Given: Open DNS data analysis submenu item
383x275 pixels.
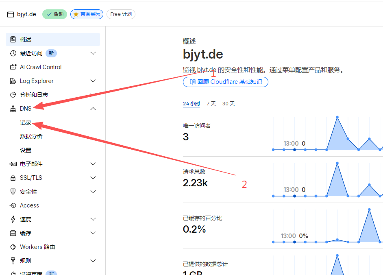Looking at the screenshot, I should point(31,136).
